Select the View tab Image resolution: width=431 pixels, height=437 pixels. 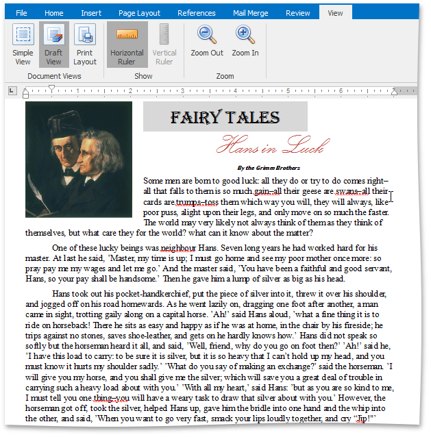[x=335, y=13]
